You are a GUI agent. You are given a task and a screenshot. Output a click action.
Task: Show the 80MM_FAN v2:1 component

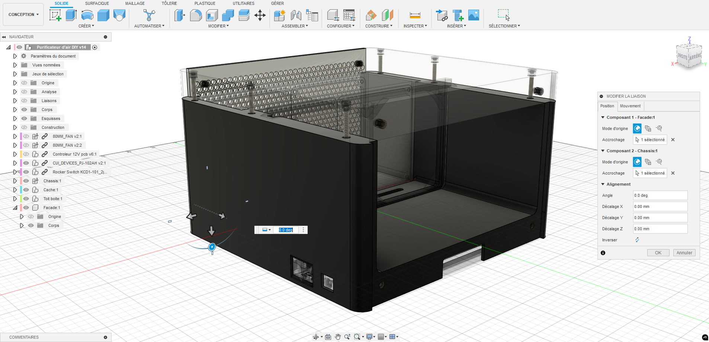(26, 136)
